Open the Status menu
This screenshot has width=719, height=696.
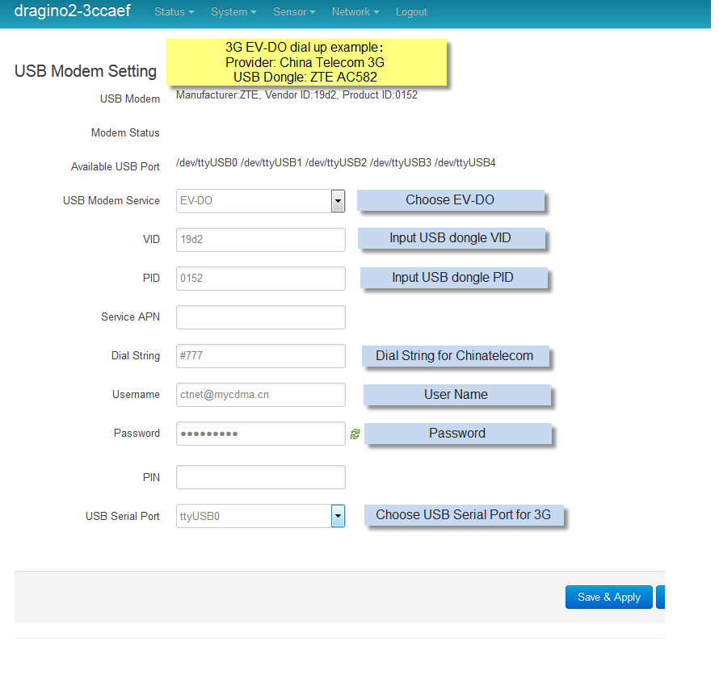(x=174, y=12)
